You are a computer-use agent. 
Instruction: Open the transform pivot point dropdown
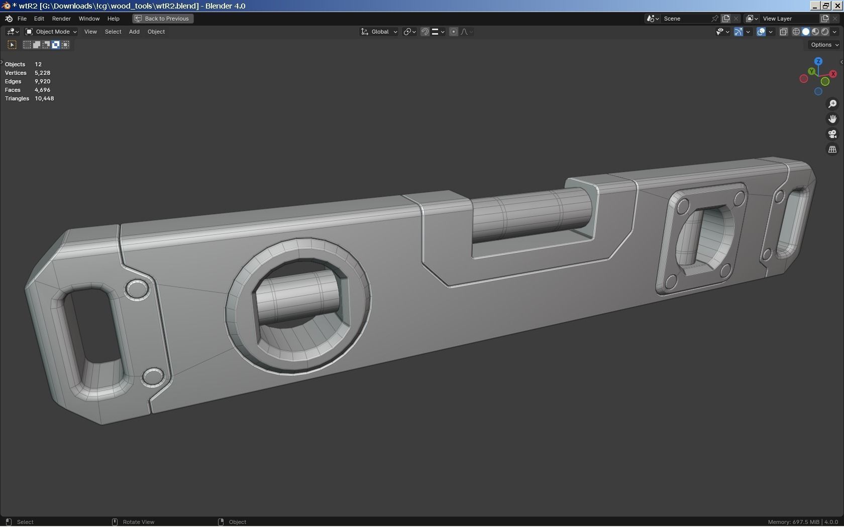(x=409, y=32)
